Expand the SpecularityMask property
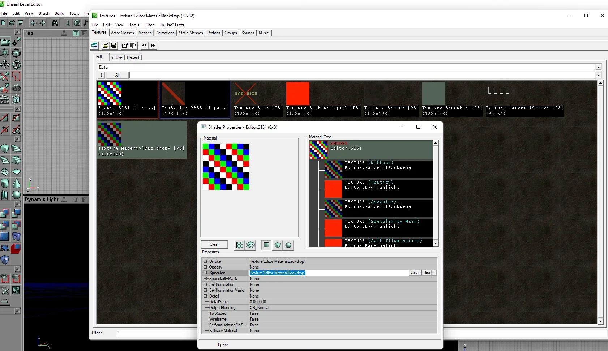This screenshot has height=351, width=608. tap(205, 279)
